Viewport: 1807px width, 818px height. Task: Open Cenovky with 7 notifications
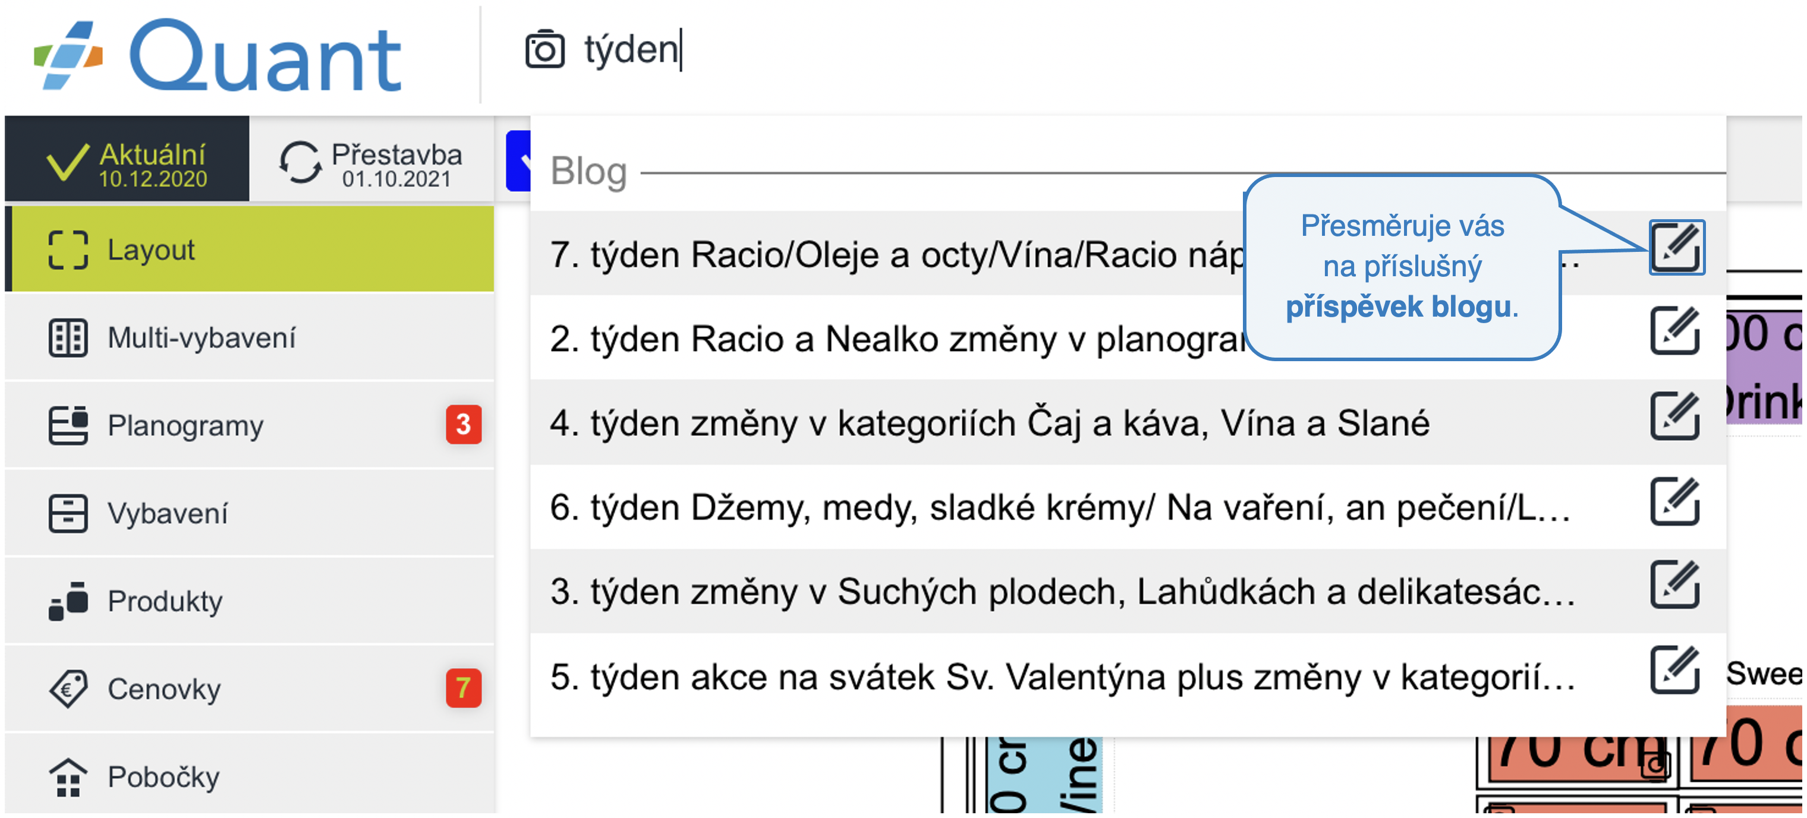click(250, 689)
